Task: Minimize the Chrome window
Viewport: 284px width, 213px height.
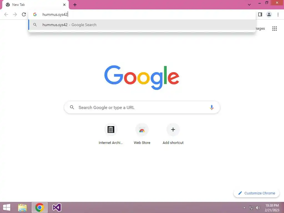Action: [259, 3]
